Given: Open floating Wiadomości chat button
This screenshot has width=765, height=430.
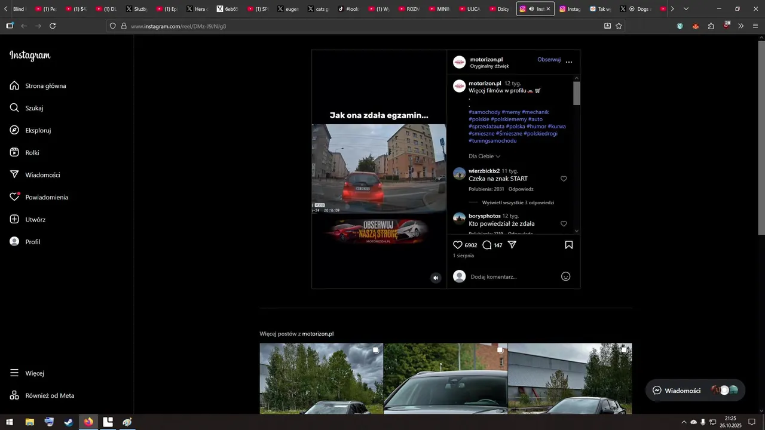Looking at the screenshot, I should click(x=695, y=390).
